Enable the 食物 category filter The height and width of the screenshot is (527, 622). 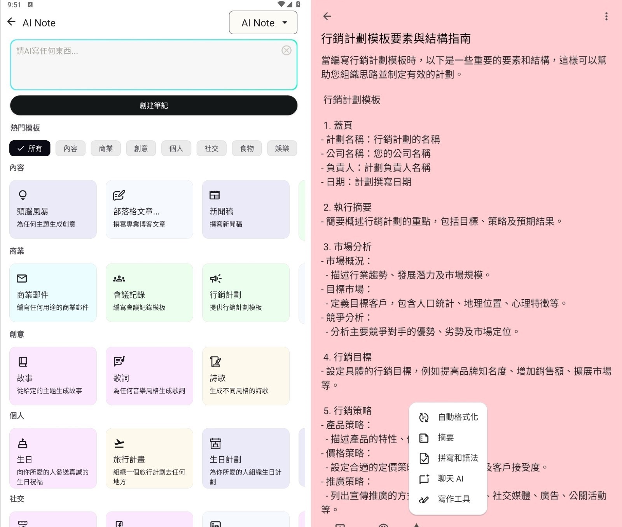[246, 148]
